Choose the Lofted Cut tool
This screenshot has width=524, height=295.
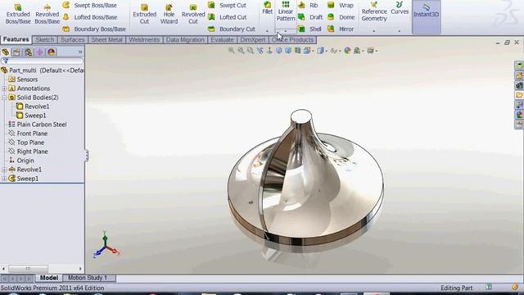227,17
